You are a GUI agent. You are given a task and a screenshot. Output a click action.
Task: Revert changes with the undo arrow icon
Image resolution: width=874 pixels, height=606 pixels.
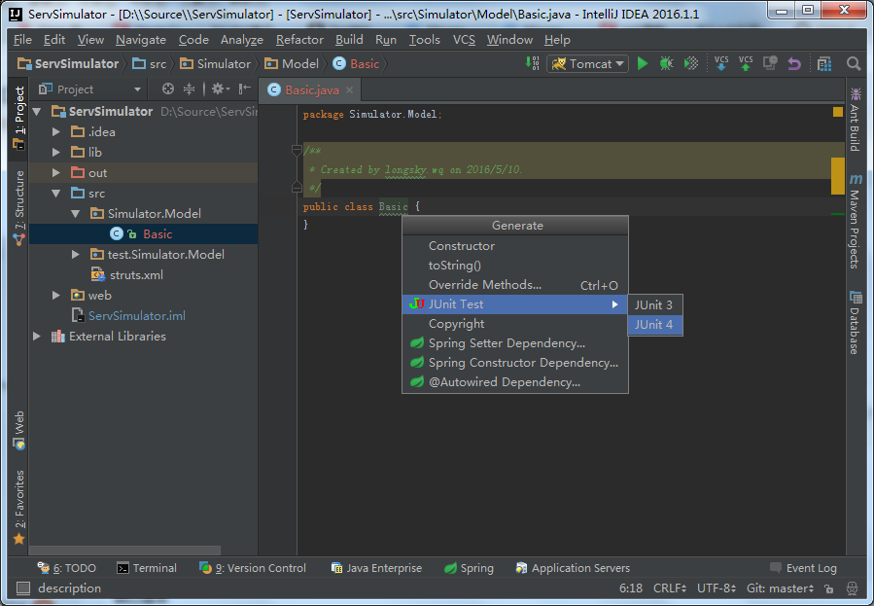click(x=794, y=63)
